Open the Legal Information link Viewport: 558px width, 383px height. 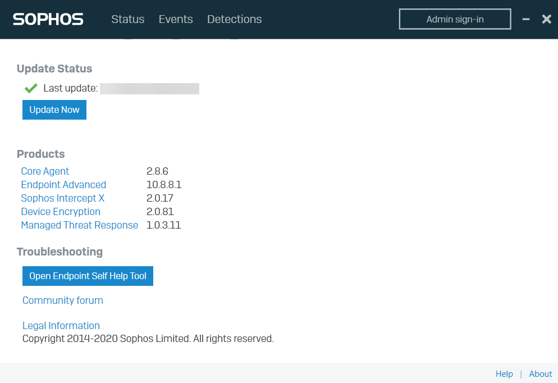pyautogui.click(x=61, y=326)
